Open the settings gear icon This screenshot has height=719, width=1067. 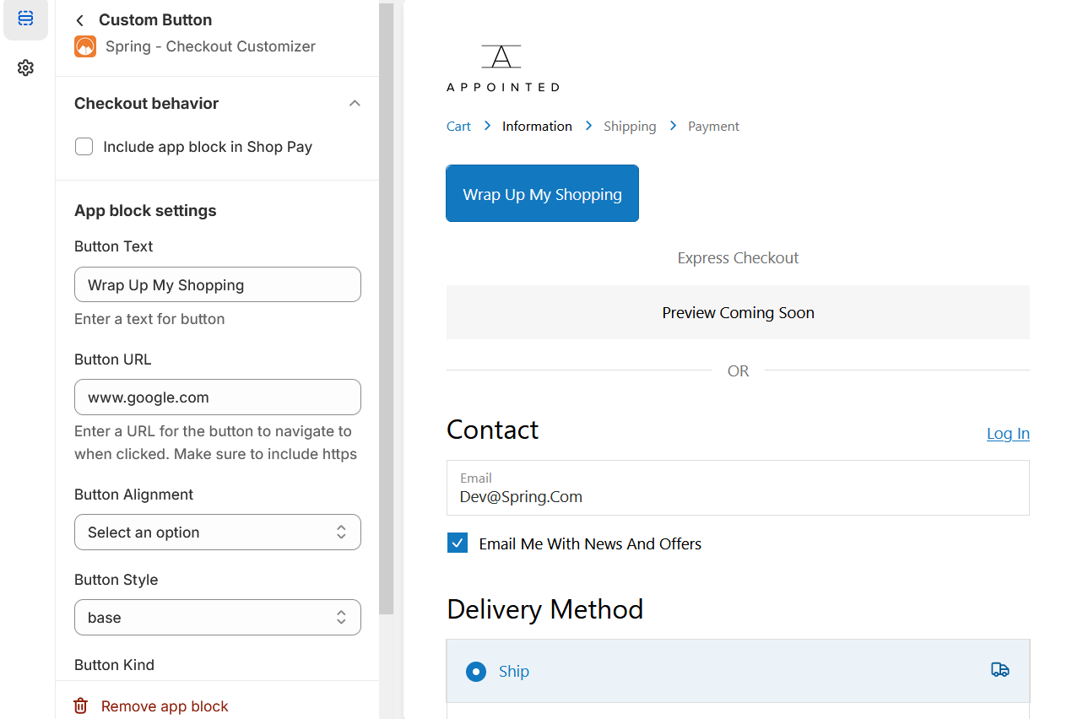pyautogui.click(x=25, y=68)
